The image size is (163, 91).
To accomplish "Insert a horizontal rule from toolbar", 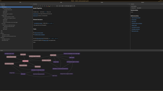I will (64, 6).
